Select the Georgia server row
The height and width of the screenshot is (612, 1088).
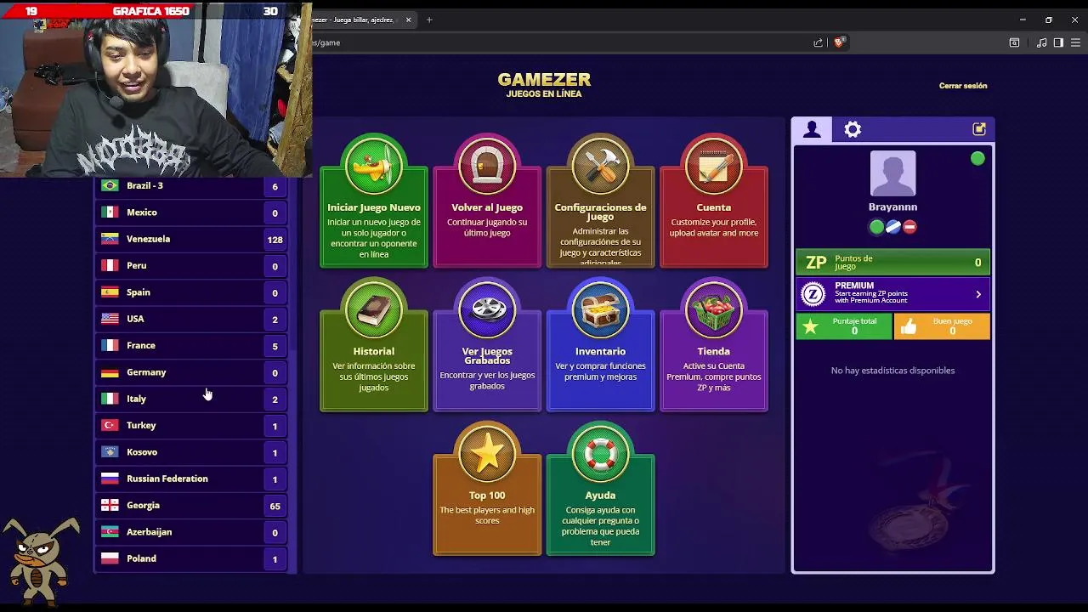(x=191, y=506)
